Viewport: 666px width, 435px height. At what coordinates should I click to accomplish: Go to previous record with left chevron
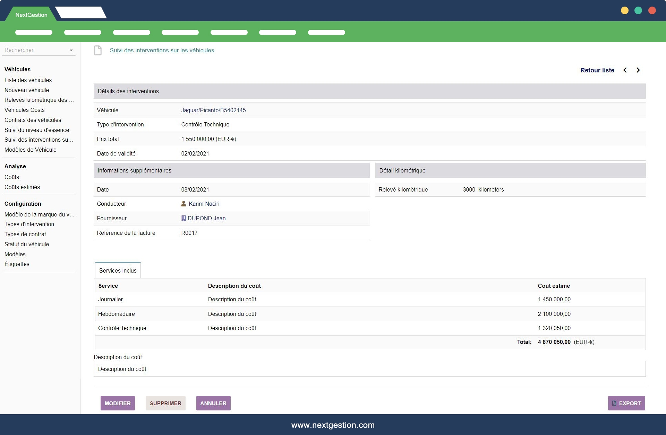[x=625, y=70]
